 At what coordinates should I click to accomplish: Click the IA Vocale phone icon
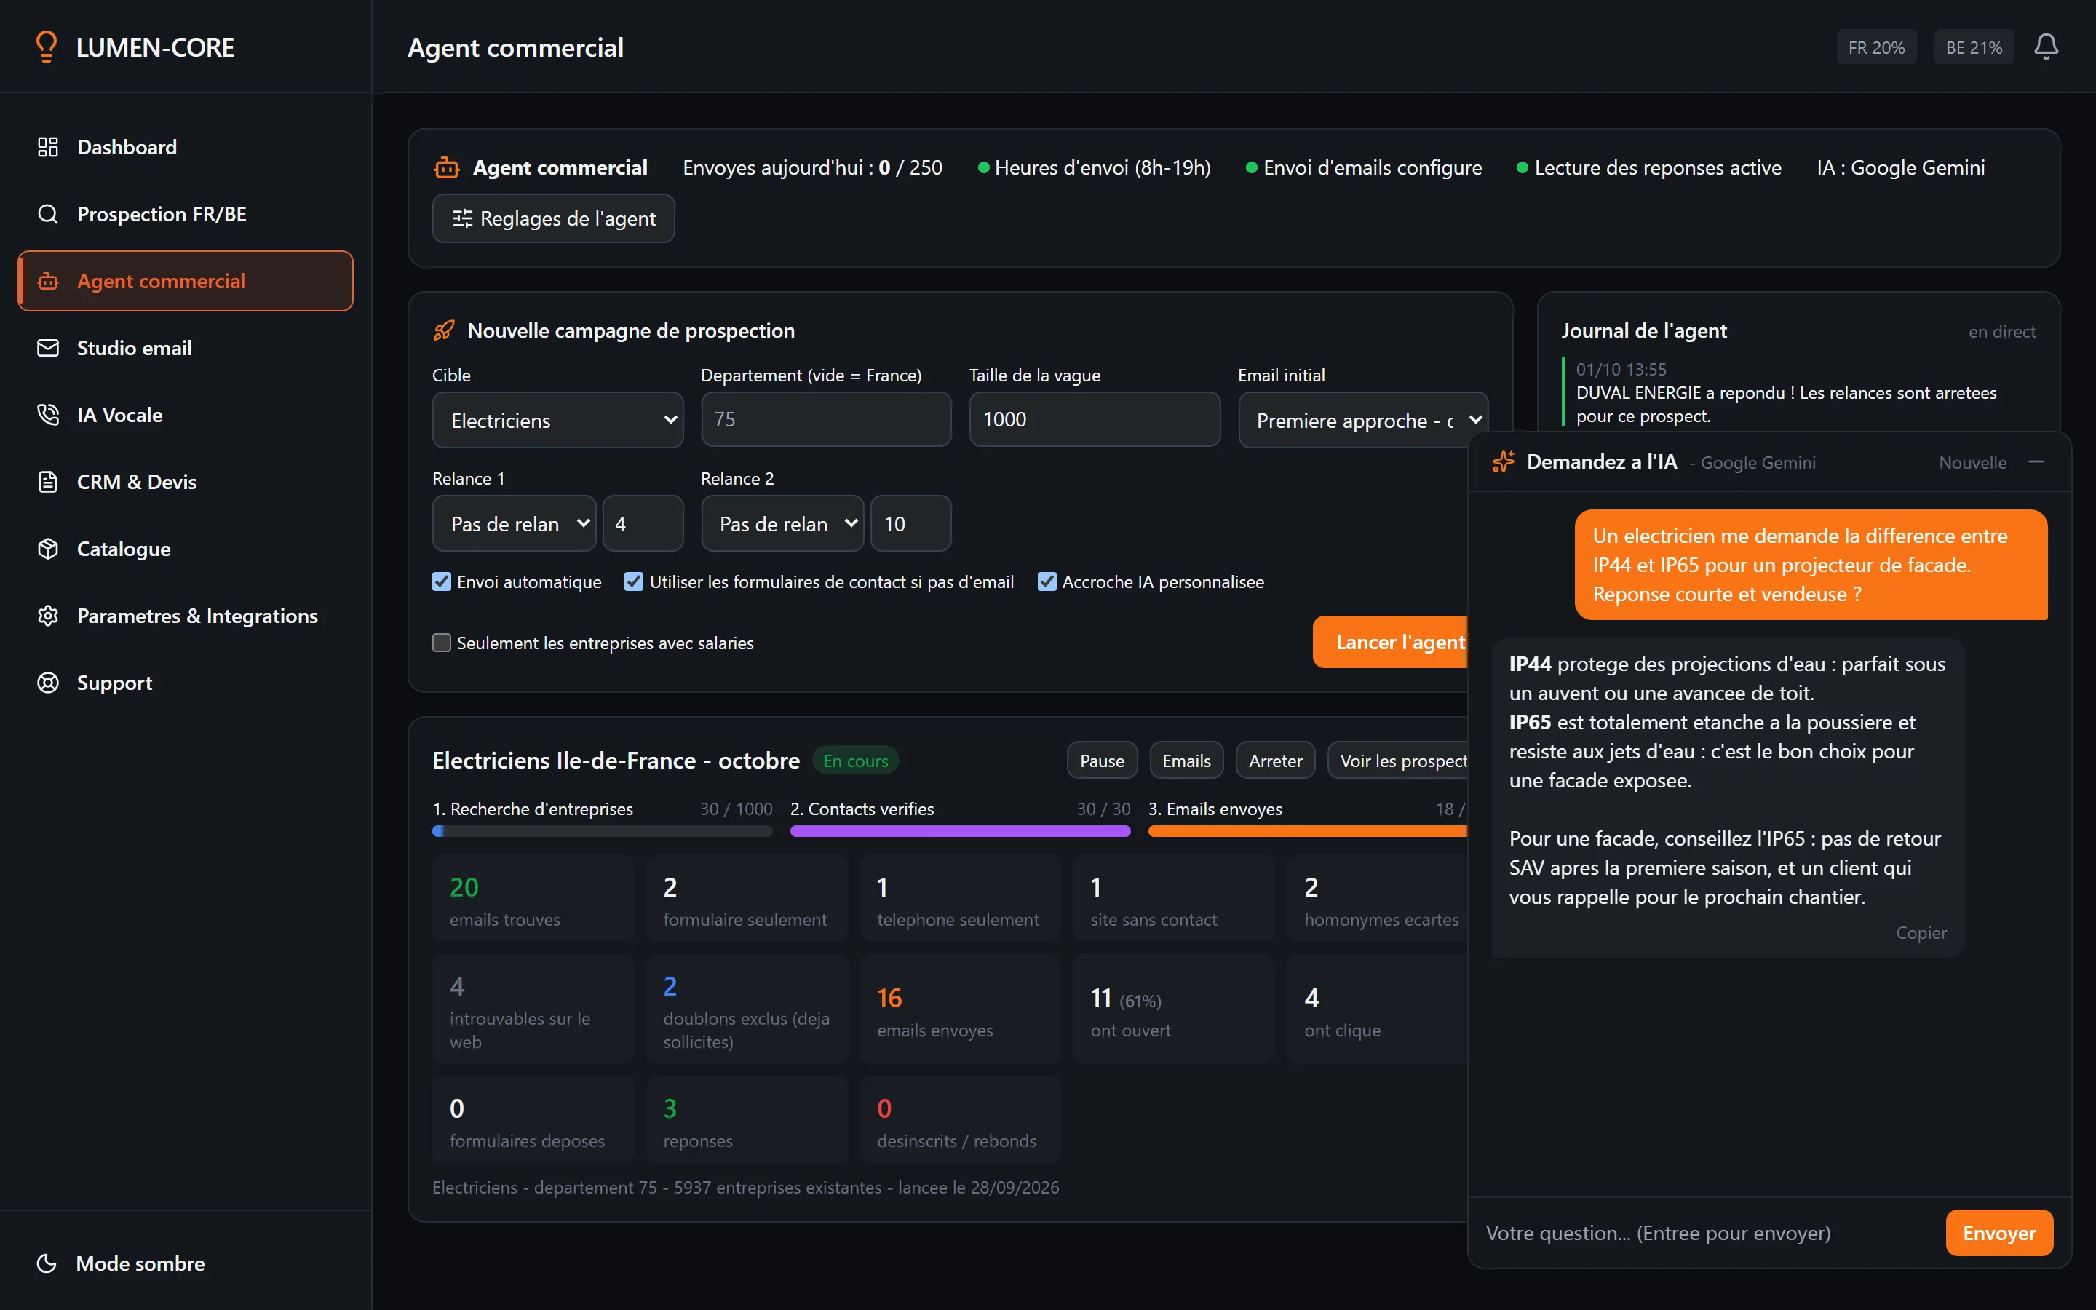(47, 415)
